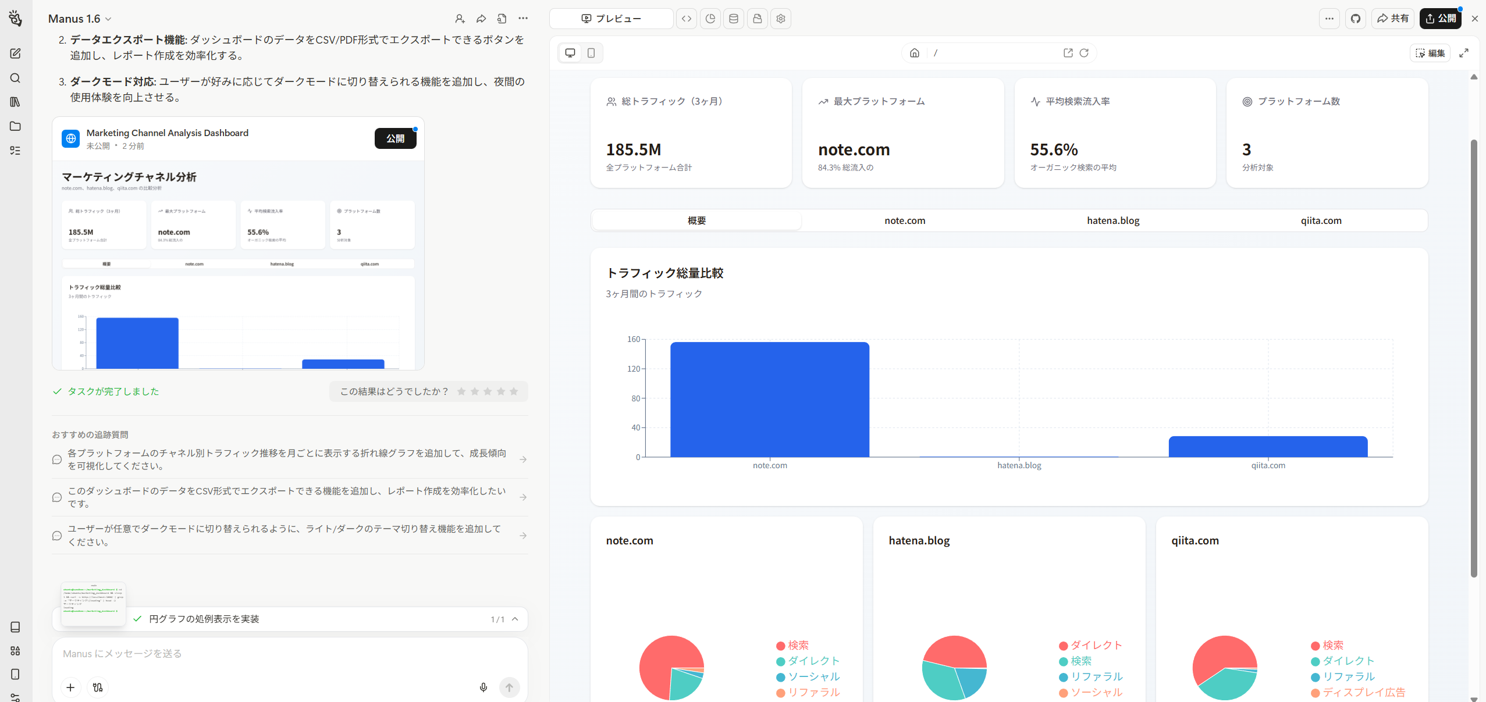Image resolution: width=1486 pixels, height=702 pixels.
Task: Collapse the task progress chevron
Action: click(x=515, y=619)
